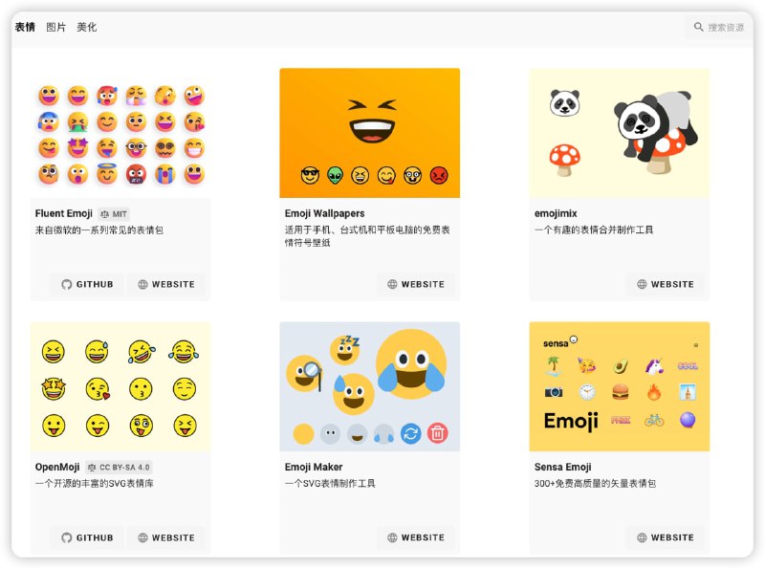Click the alien emoji in Emoji Wallpapers
765x569 pixels.
click(x=336, y=175)
